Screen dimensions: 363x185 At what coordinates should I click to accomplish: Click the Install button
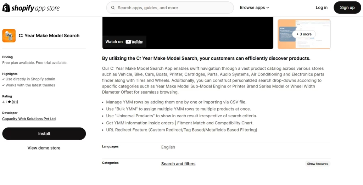click(44, 134)
